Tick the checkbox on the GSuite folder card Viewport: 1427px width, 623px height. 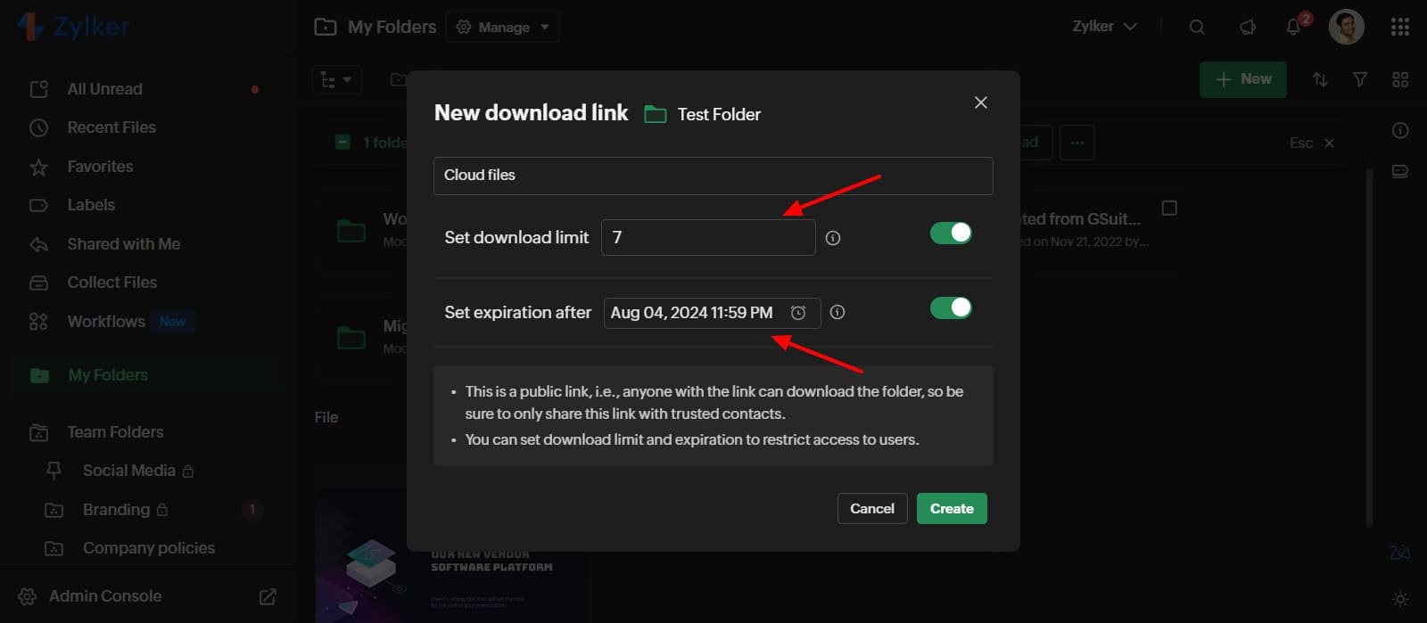coord(1169,208)
